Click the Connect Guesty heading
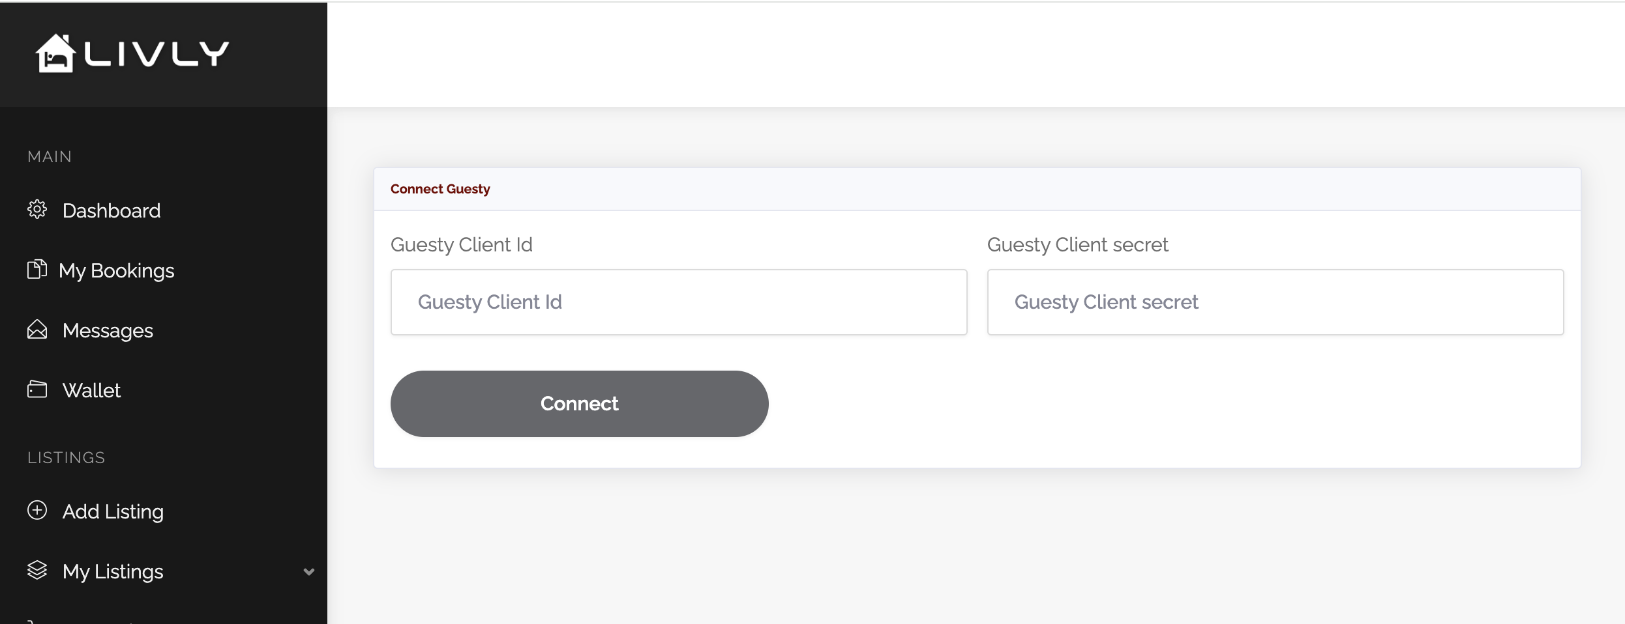The height and width of the screenshot is (624, 1625). point(440,189)
